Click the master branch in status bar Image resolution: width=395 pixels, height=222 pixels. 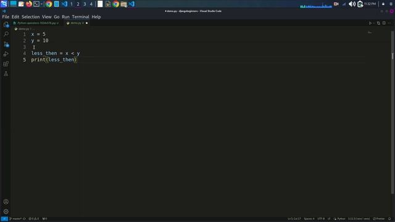point(15,219)
